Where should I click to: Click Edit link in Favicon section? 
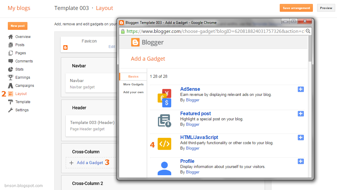112,47
